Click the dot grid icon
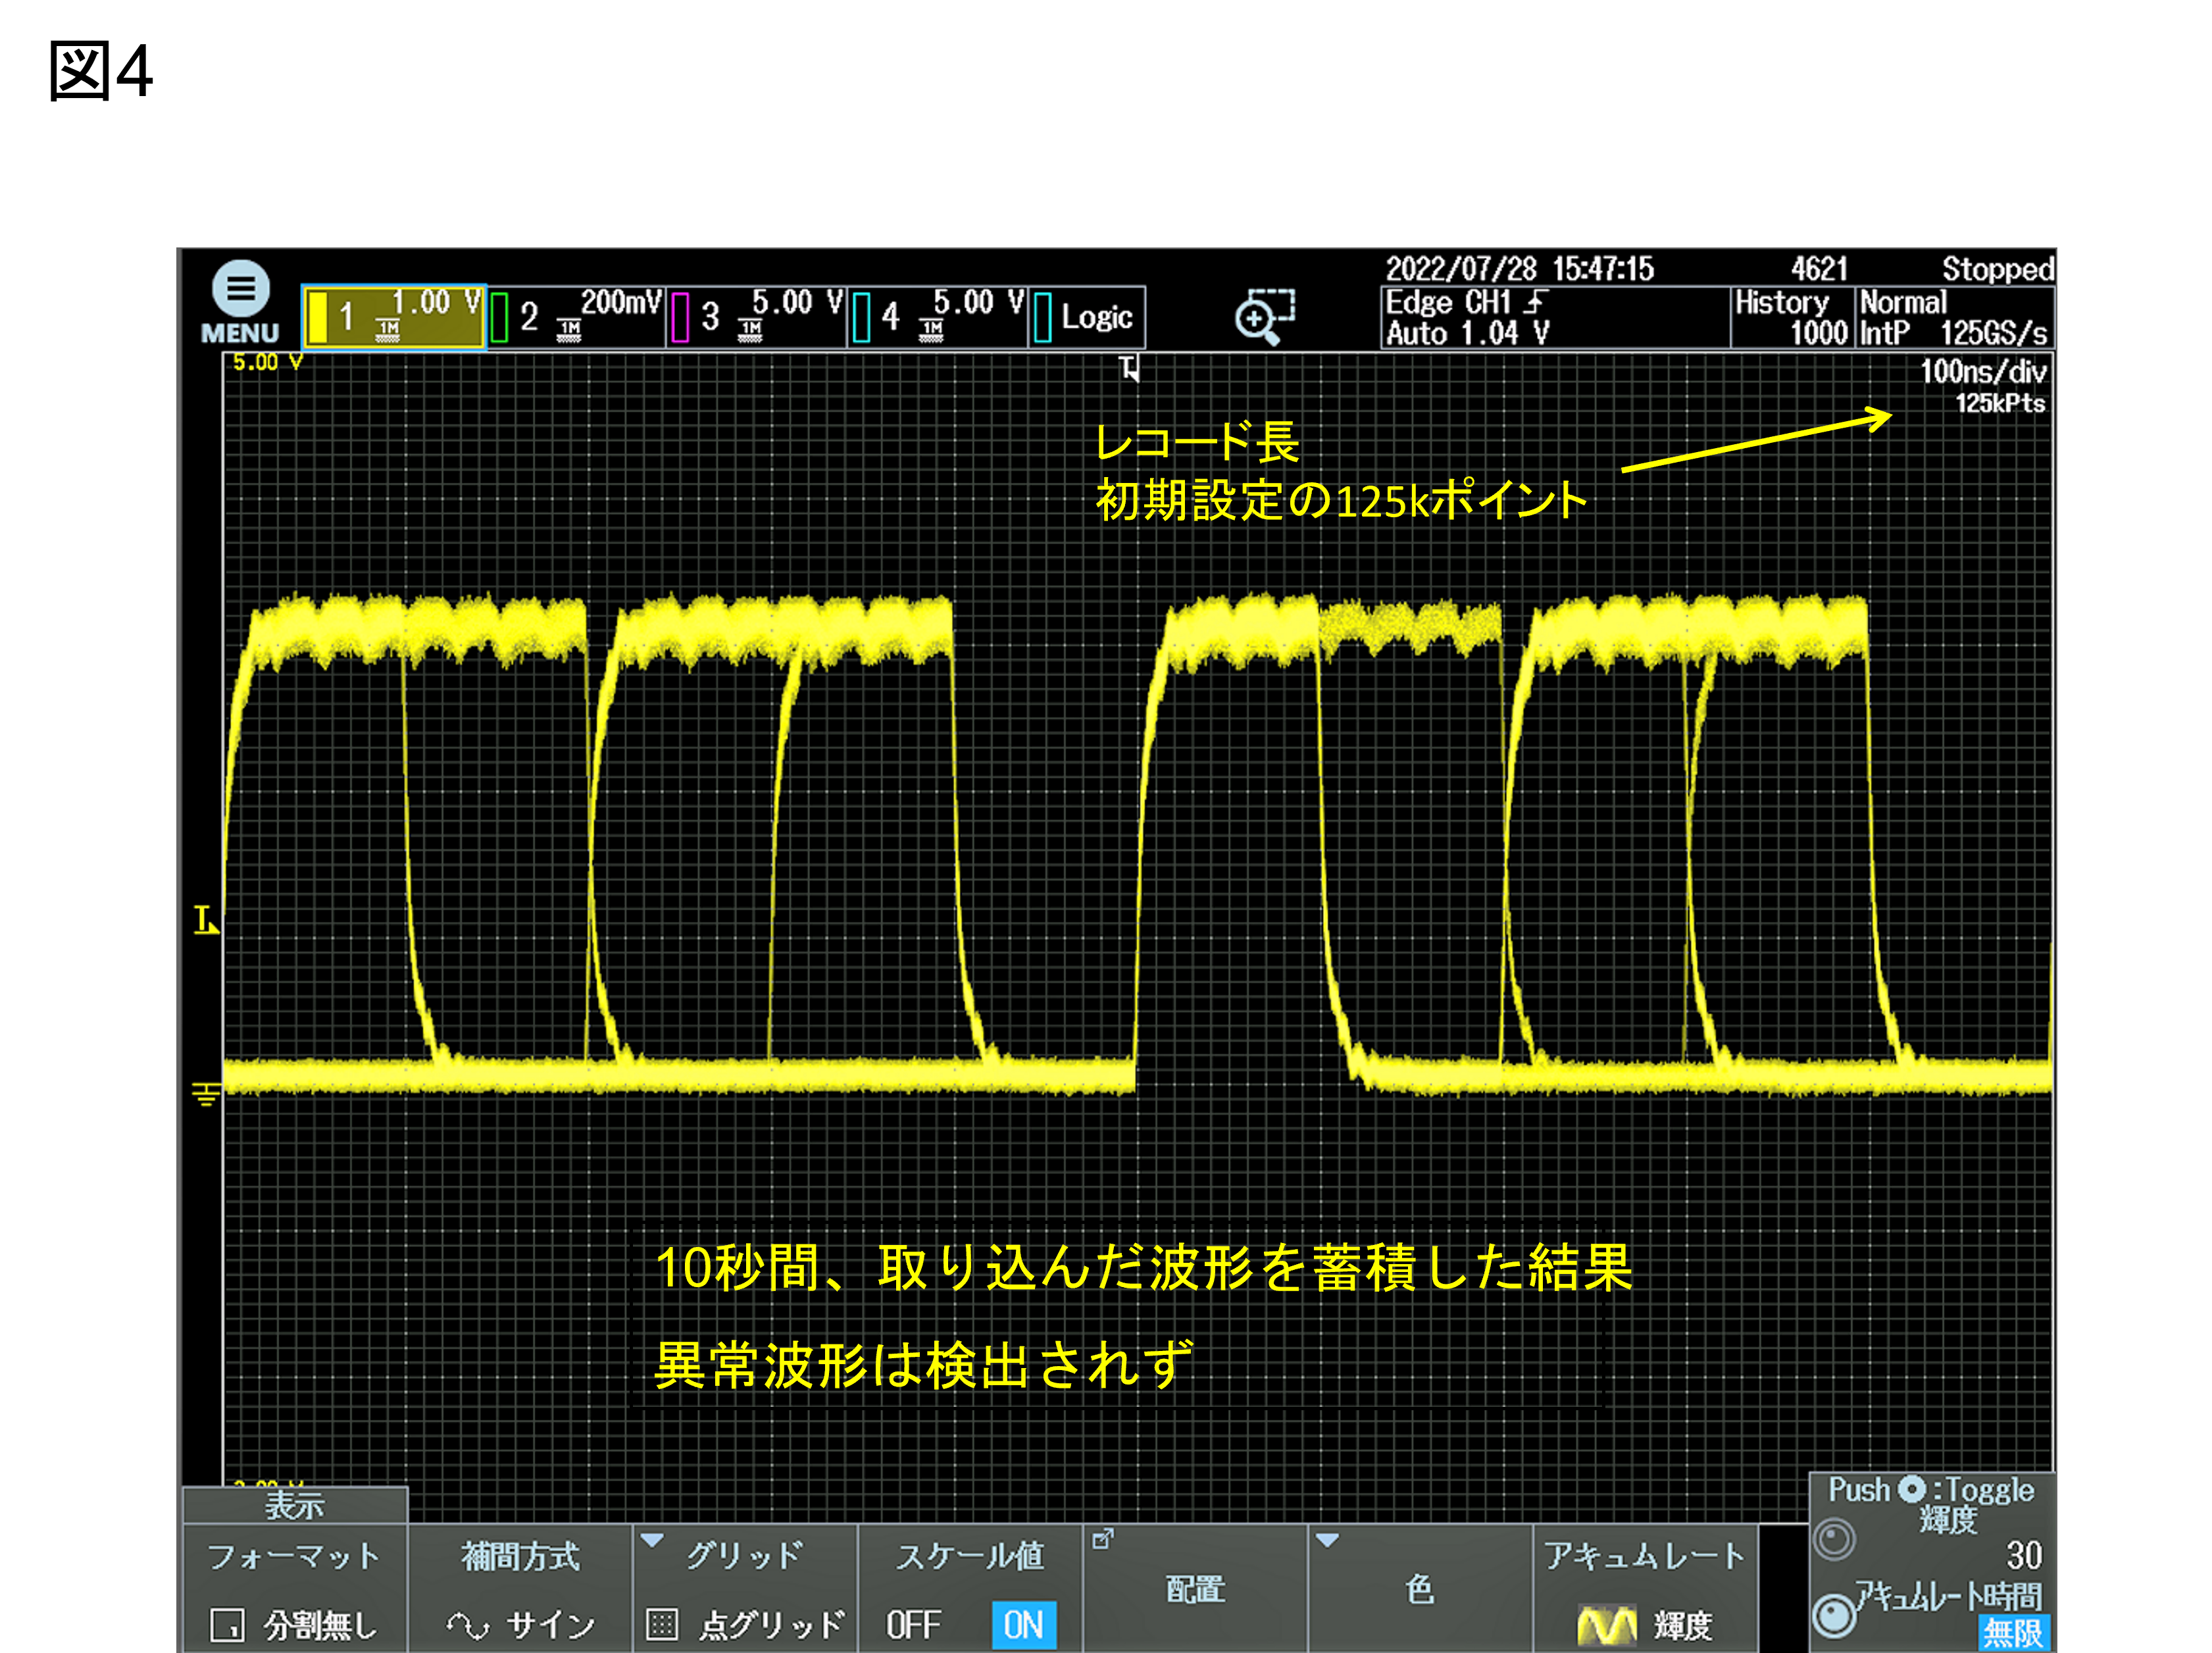The height and width of the screenshot is (1653, 2212). click(662, 1625)
